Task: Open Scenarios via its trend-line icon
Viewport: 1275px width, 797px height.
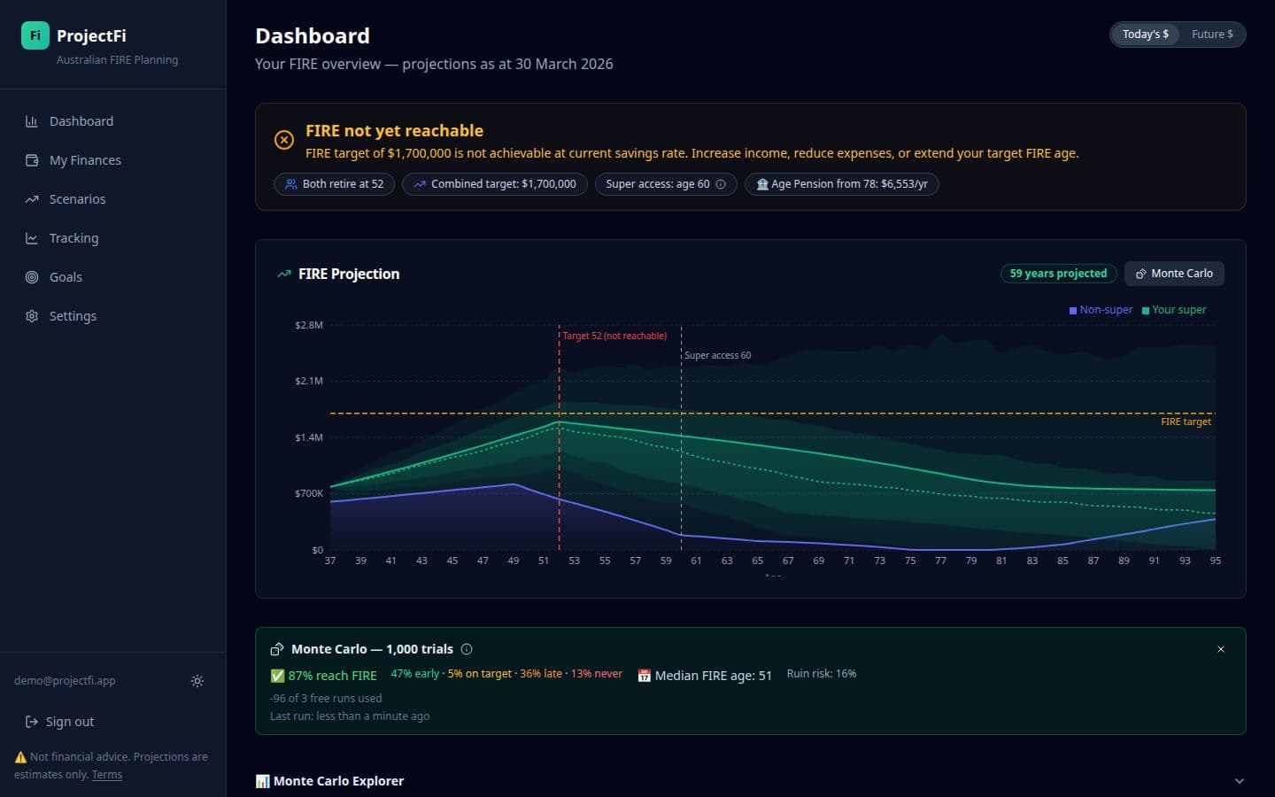Action: (32, 198)
